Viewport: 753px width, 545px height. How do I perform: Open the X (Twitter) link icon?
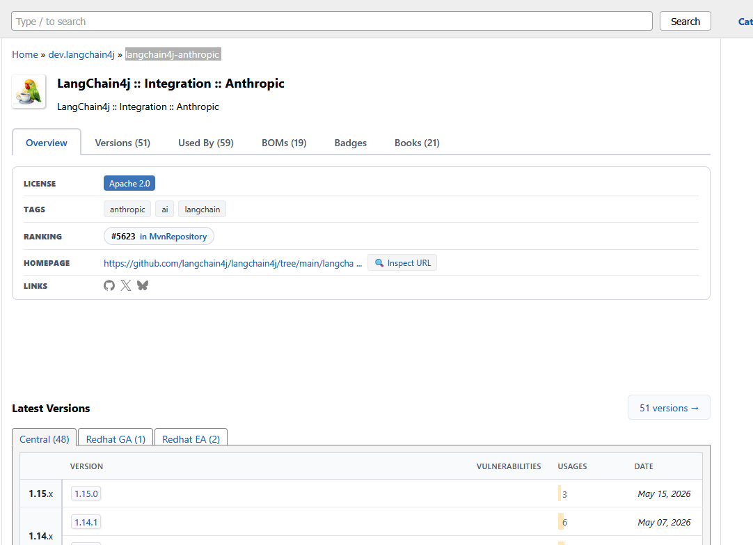click(x=126, y=285)
